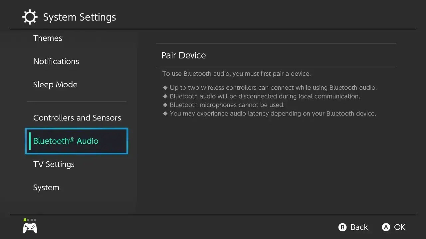Click the green player one LED indicator
This screenshot has height=239, width=426.
click(25, 219)
